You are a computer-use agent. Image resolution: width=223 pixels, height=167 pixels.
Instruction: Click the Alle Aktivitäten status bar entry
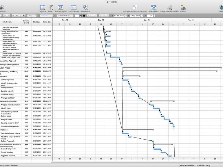[11, 166]
